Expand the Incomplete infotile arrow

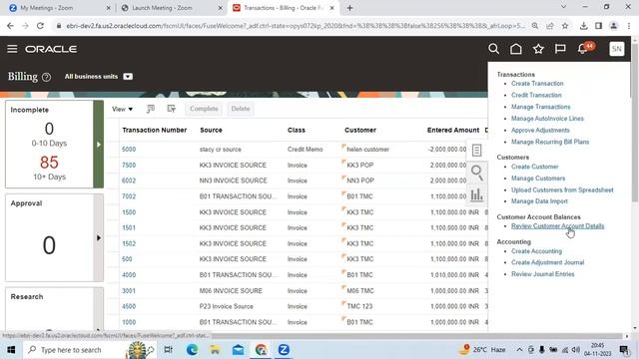point(98,145)
